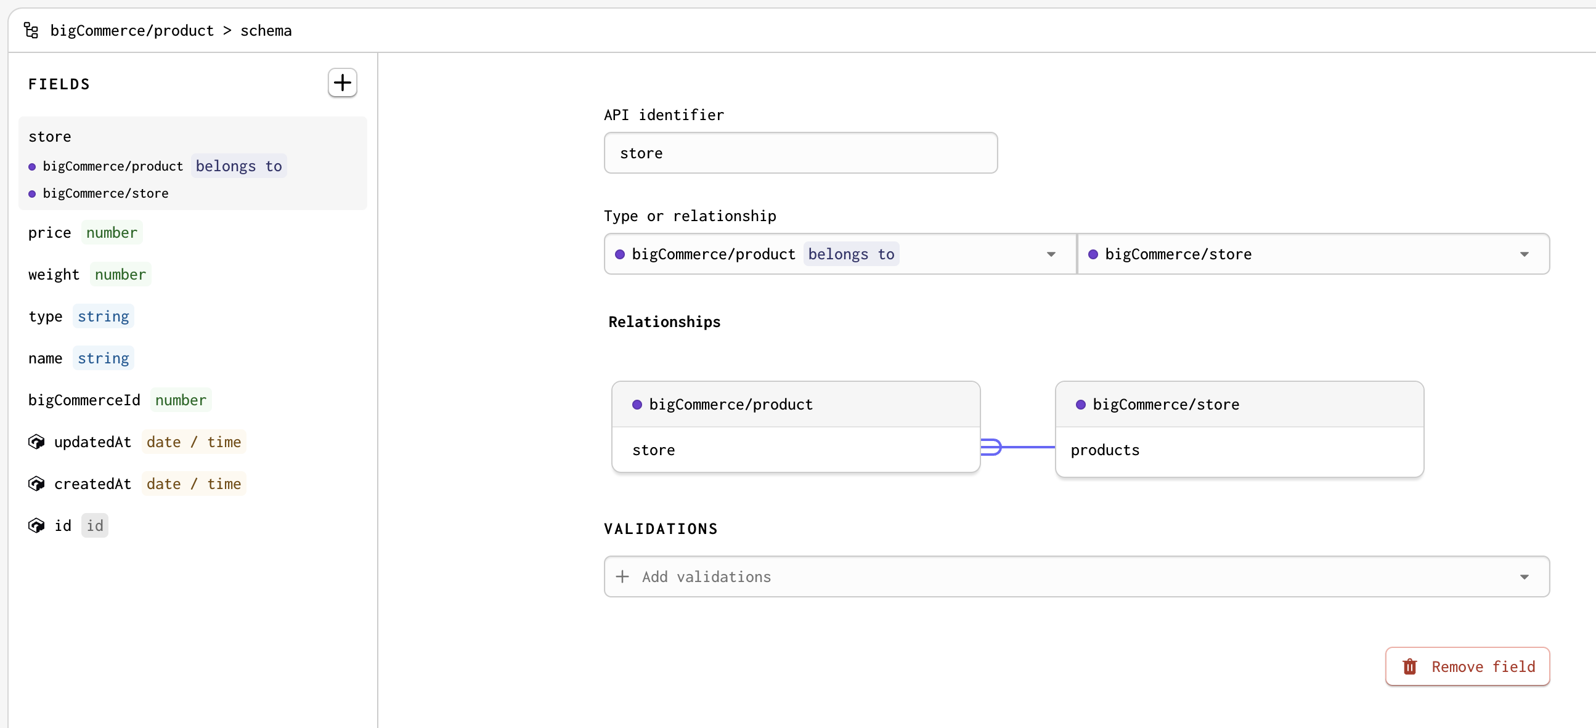Viewport: 1596px width, 728px height.
Task: Click the VALIDATIONS heading
Action: (661, 528)
